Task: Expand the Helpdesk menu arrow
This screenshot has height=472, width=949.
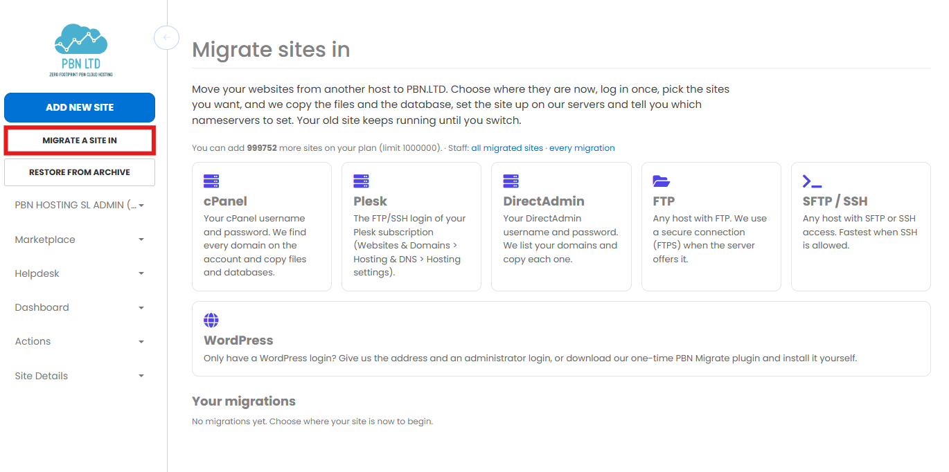Action: pos(141,273)
